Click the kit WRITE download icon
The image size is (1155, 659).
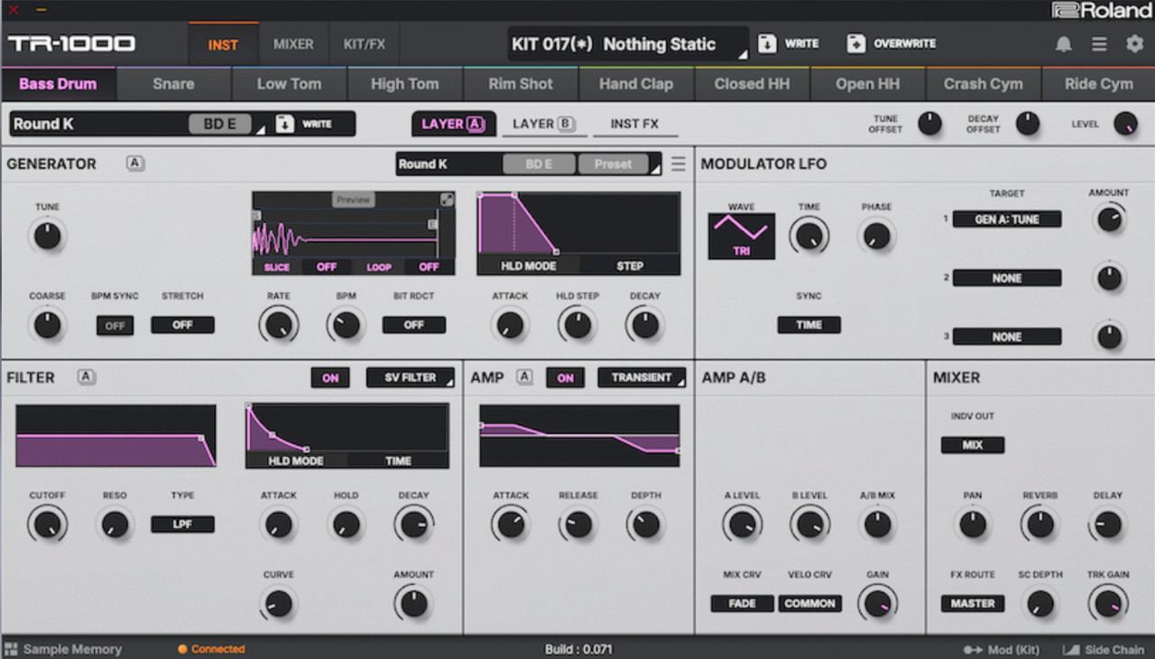pyautogui.click(x=766, y=43)
